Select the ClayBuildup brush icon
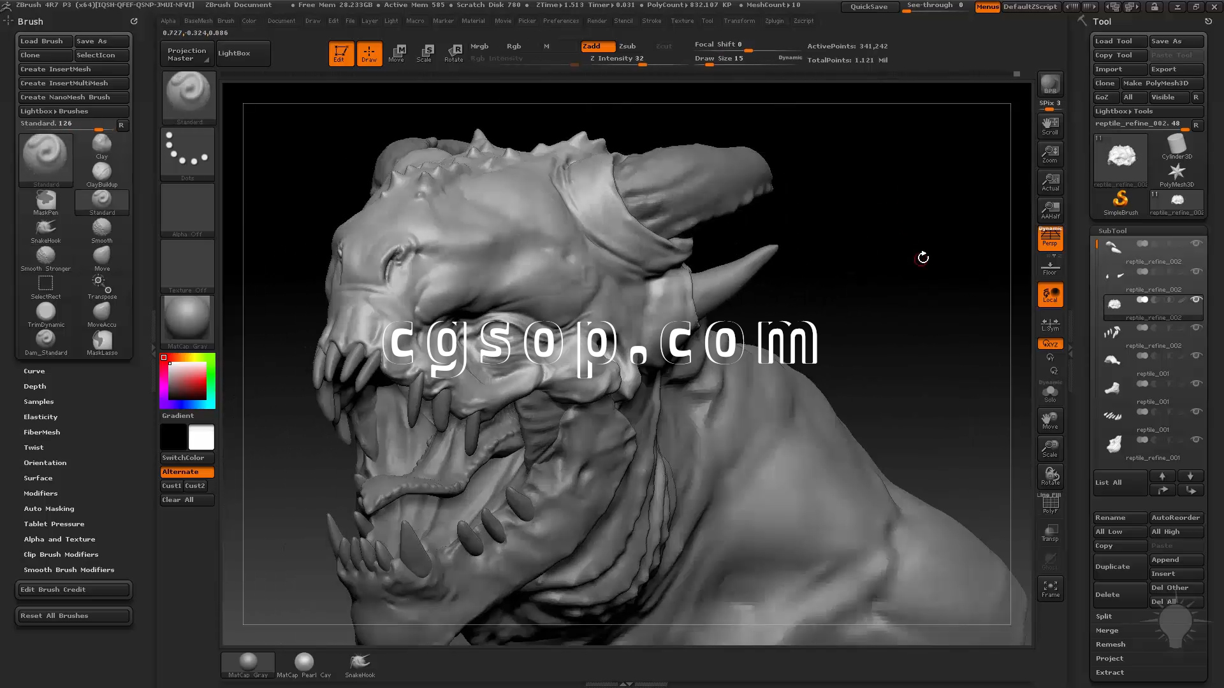 click(x=102, y=173)
